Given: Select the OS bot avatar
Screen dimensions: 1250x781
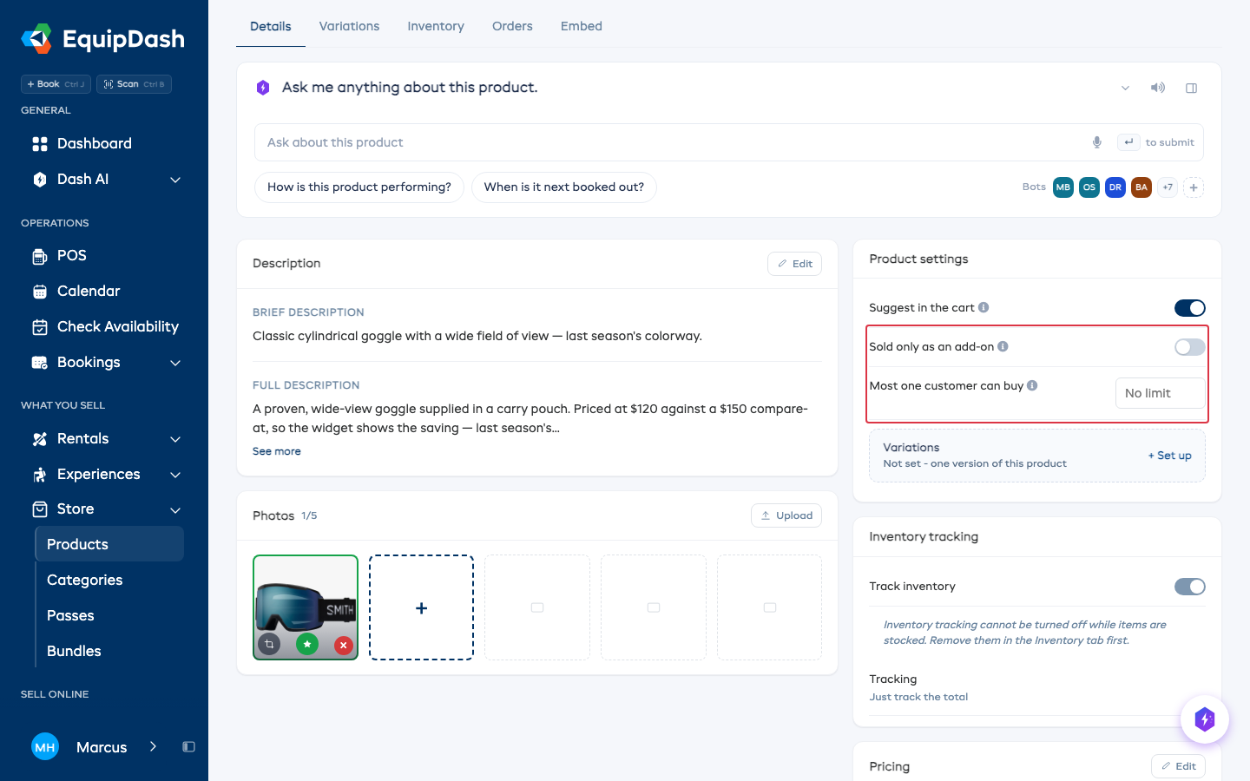Looking at the screenshot, I should tap(1089, 187).
